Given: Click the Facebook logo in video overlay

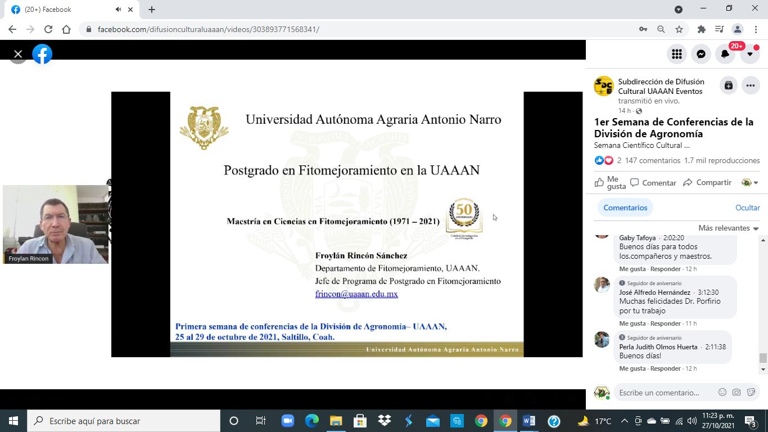Looking at the screenshot, I should (42, 54).
